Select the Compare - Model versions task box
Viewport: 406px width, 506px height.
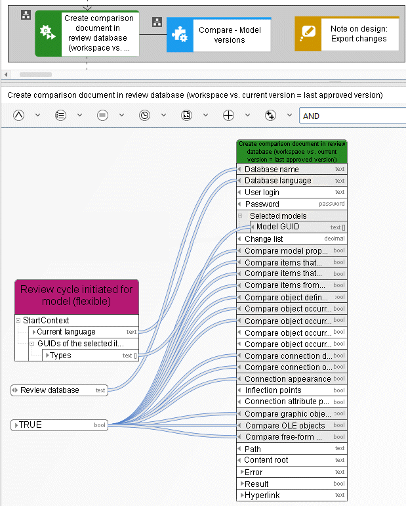[219, 35]
